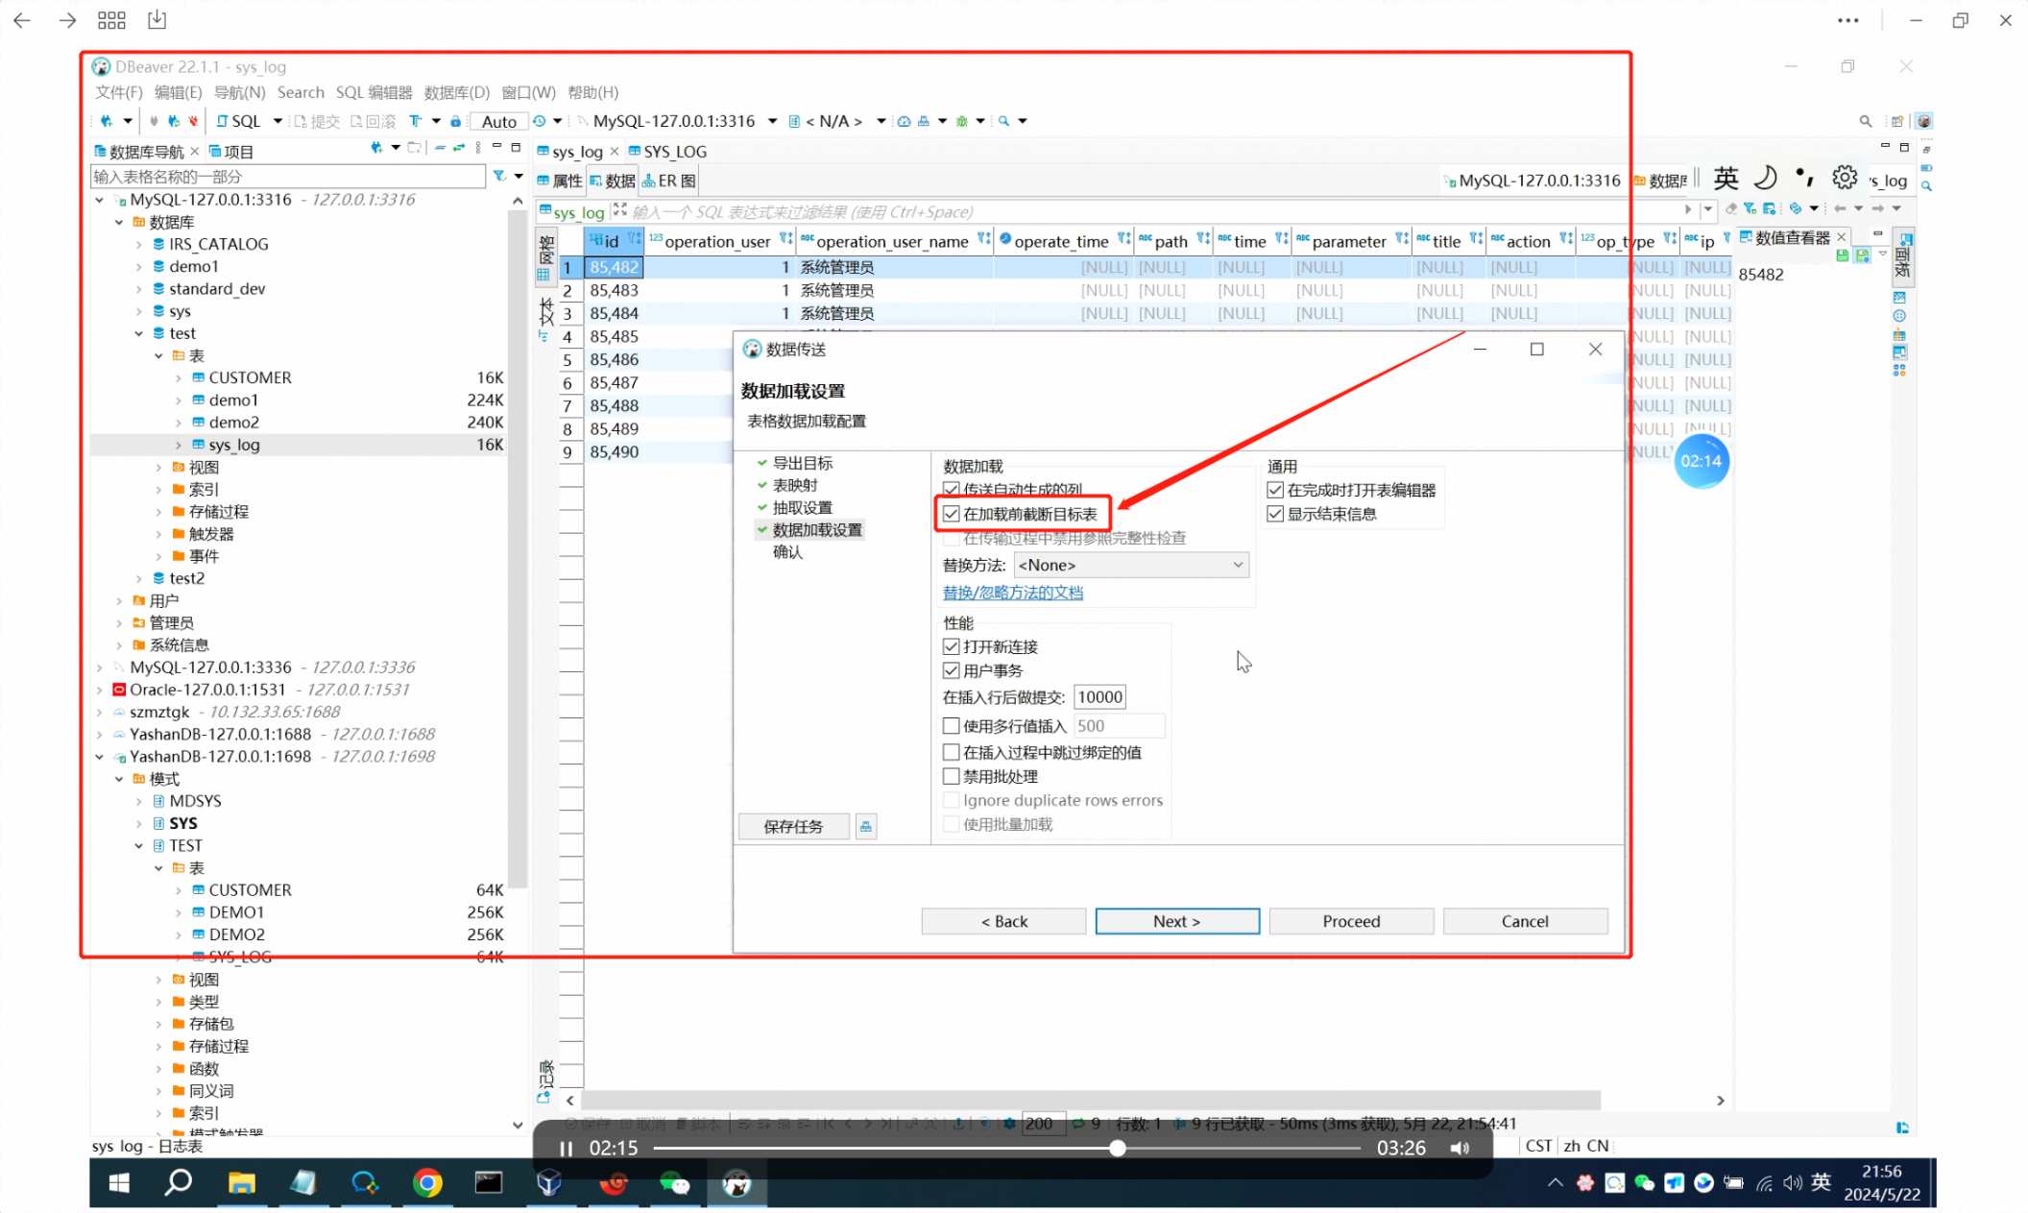The image size is (2028, 1213).
Task: Toggle the 禁用批处理 checkbox
Action: pos(952,776)
